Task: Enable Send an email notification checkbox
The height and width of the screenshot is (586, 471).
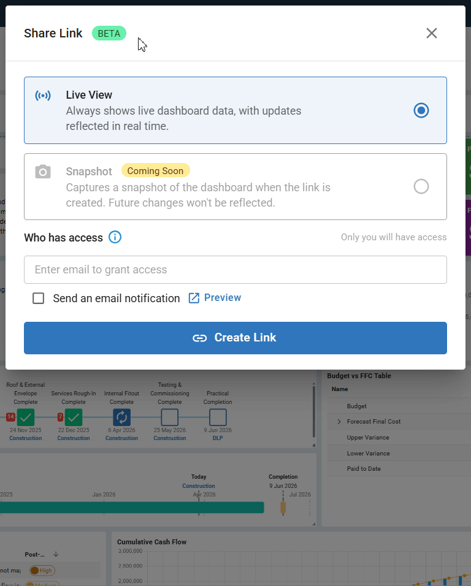Action: tap(39, 299)
